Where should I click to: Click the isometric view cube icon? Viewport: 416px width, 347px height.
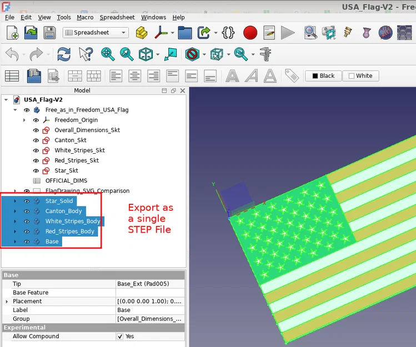(146, 54)
